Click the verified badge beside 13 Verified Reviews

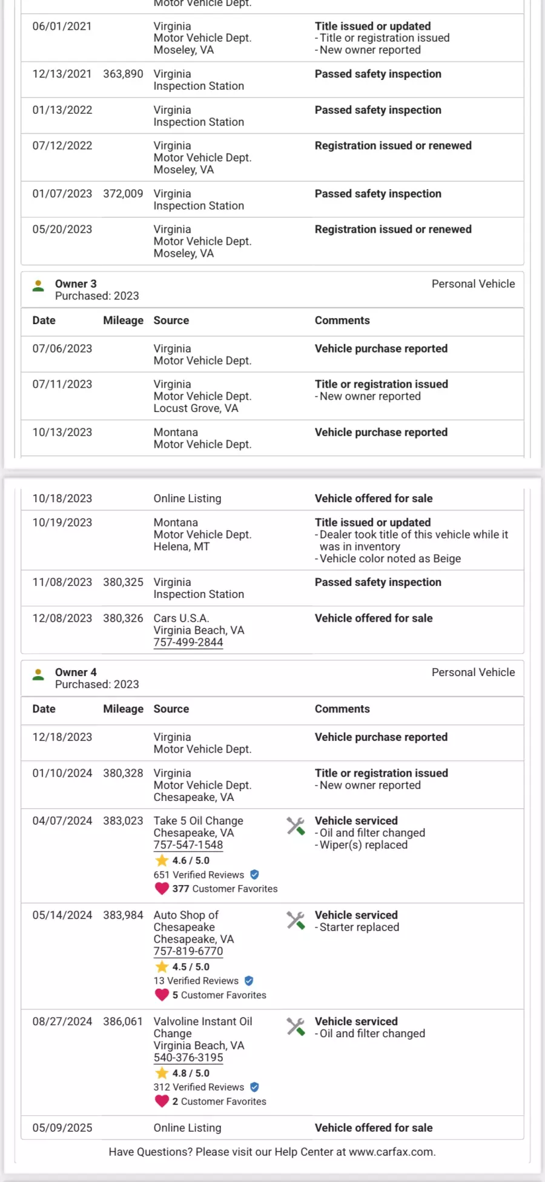tap(249, 980)
